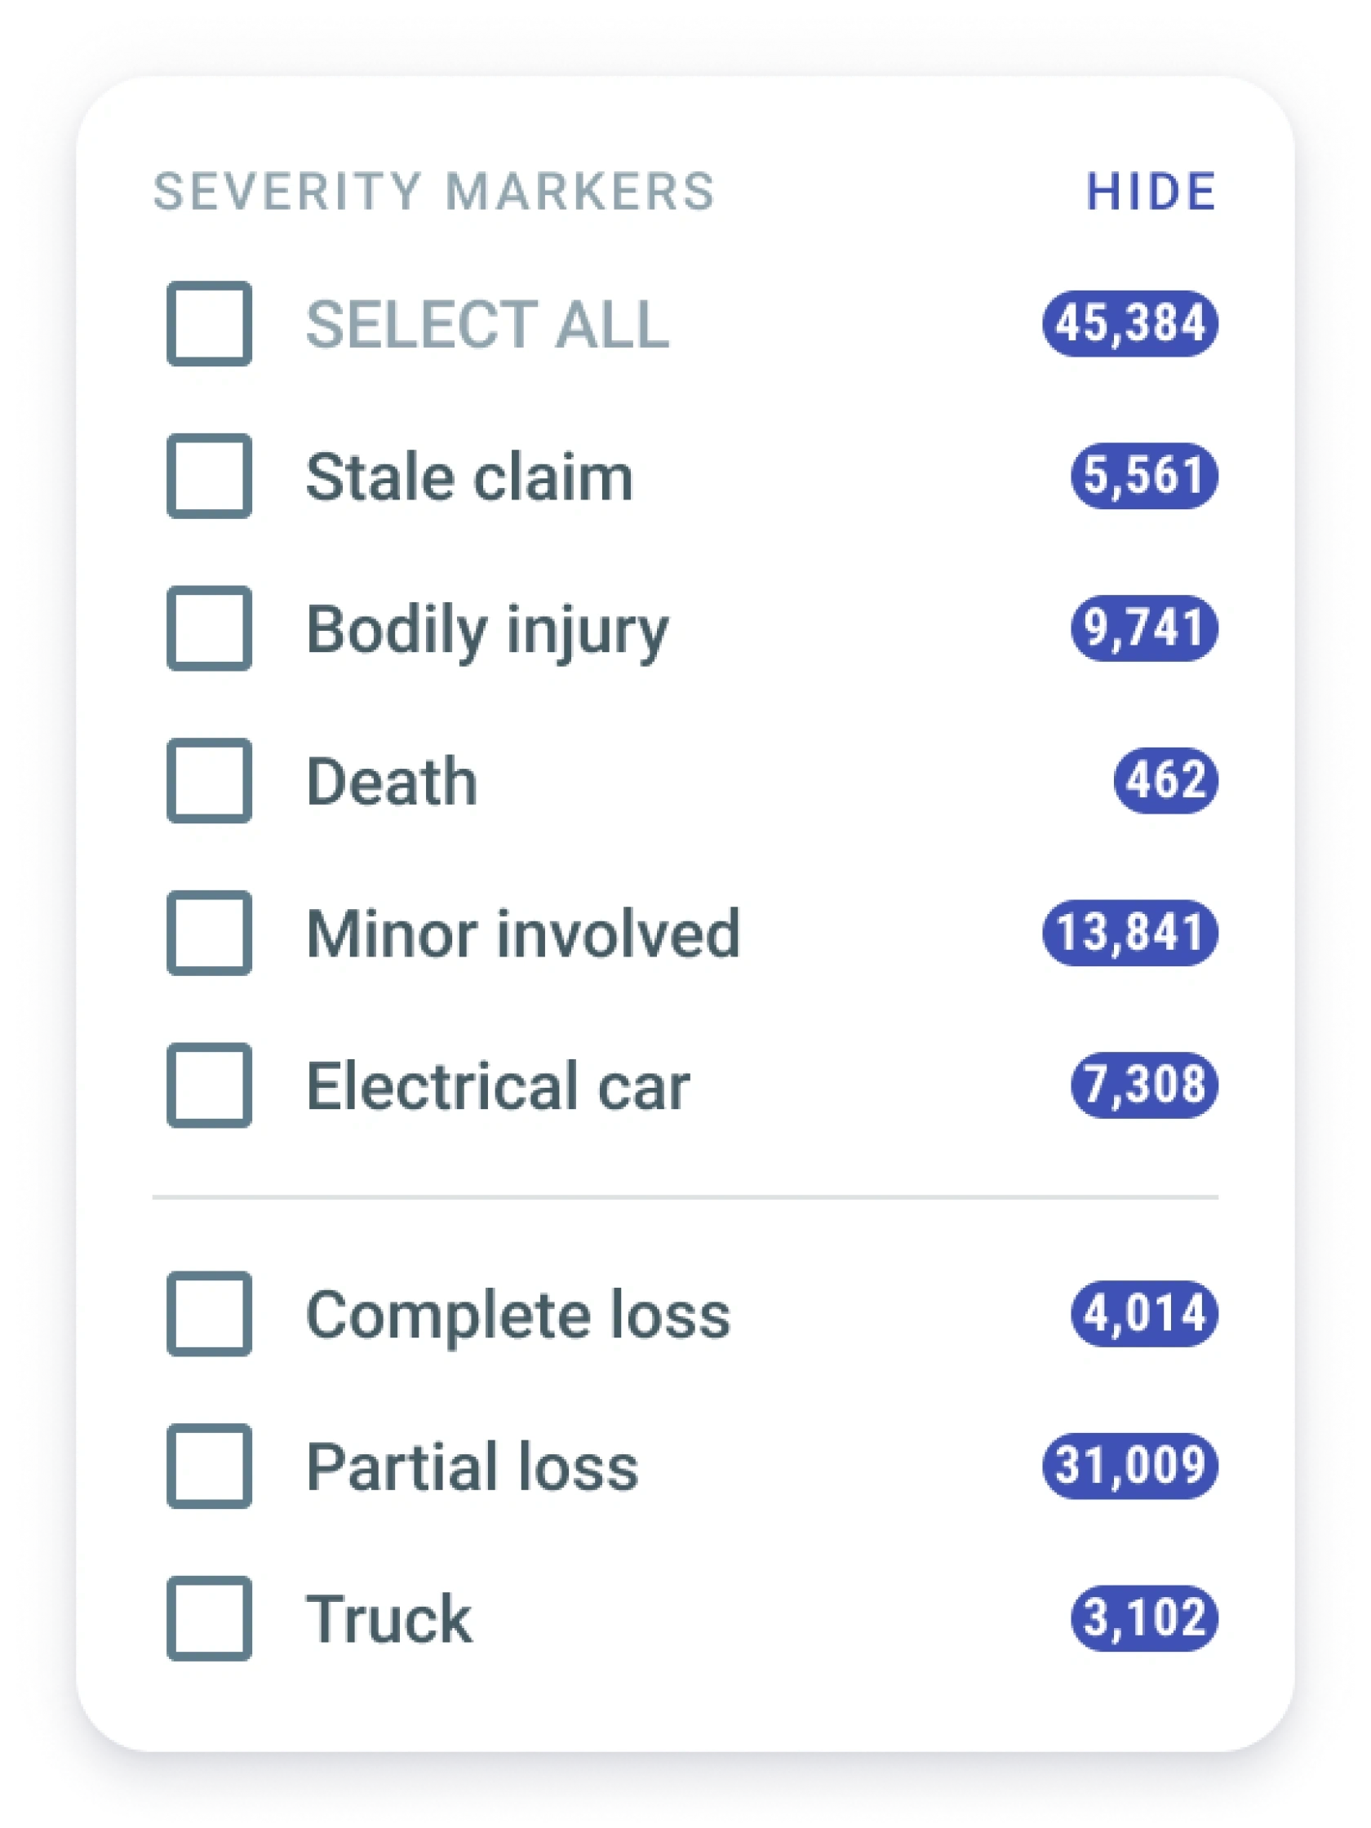1371x1828 pixels.
Task: Select the Death checkbox
Action: [x=209, y=780]
